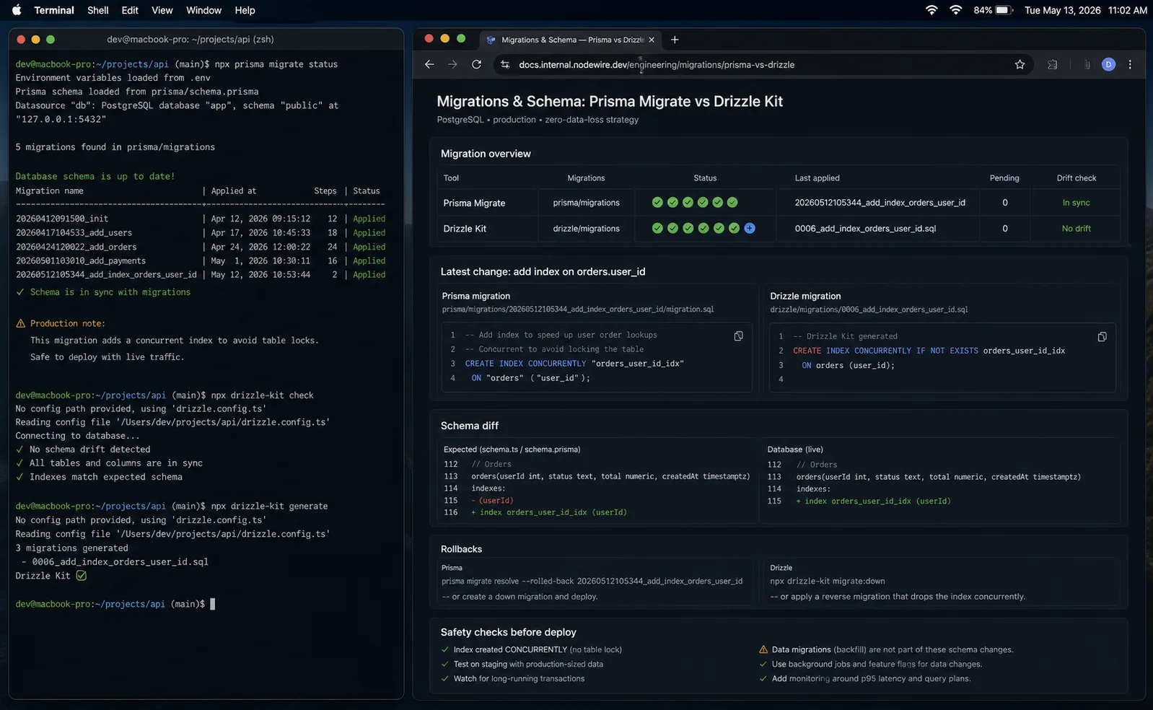1153x710 pixels.
Task: Click the Drift check column header
Action: [1076, 178]
